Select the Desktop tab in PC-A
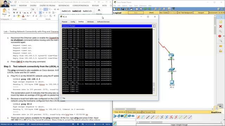 (x=81, y=22)
